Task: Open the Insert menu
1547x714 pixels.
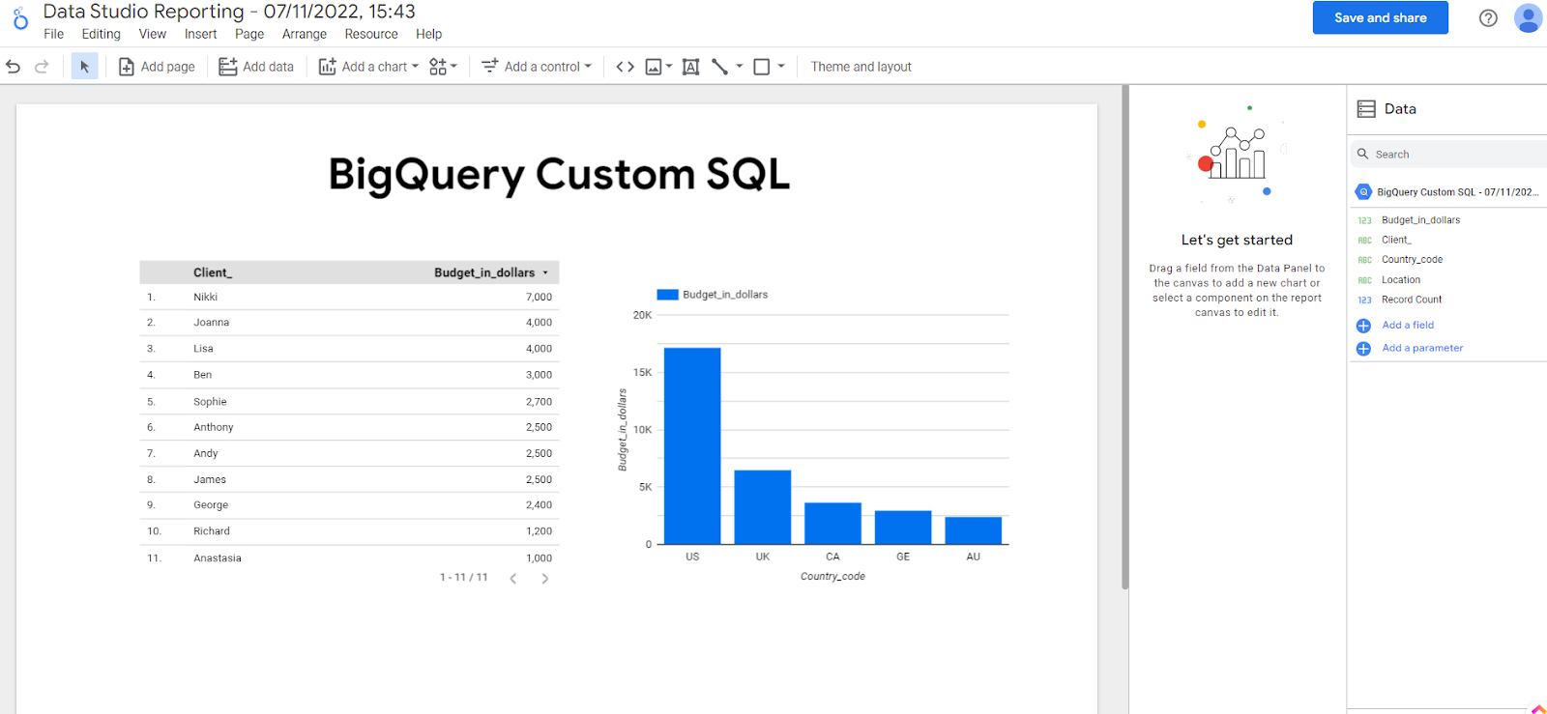Action: coord(201,34)
